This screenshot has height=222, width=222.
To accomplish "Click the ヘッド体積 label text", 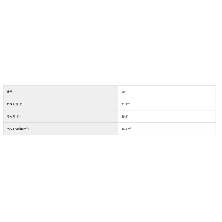I will (14, 129).
